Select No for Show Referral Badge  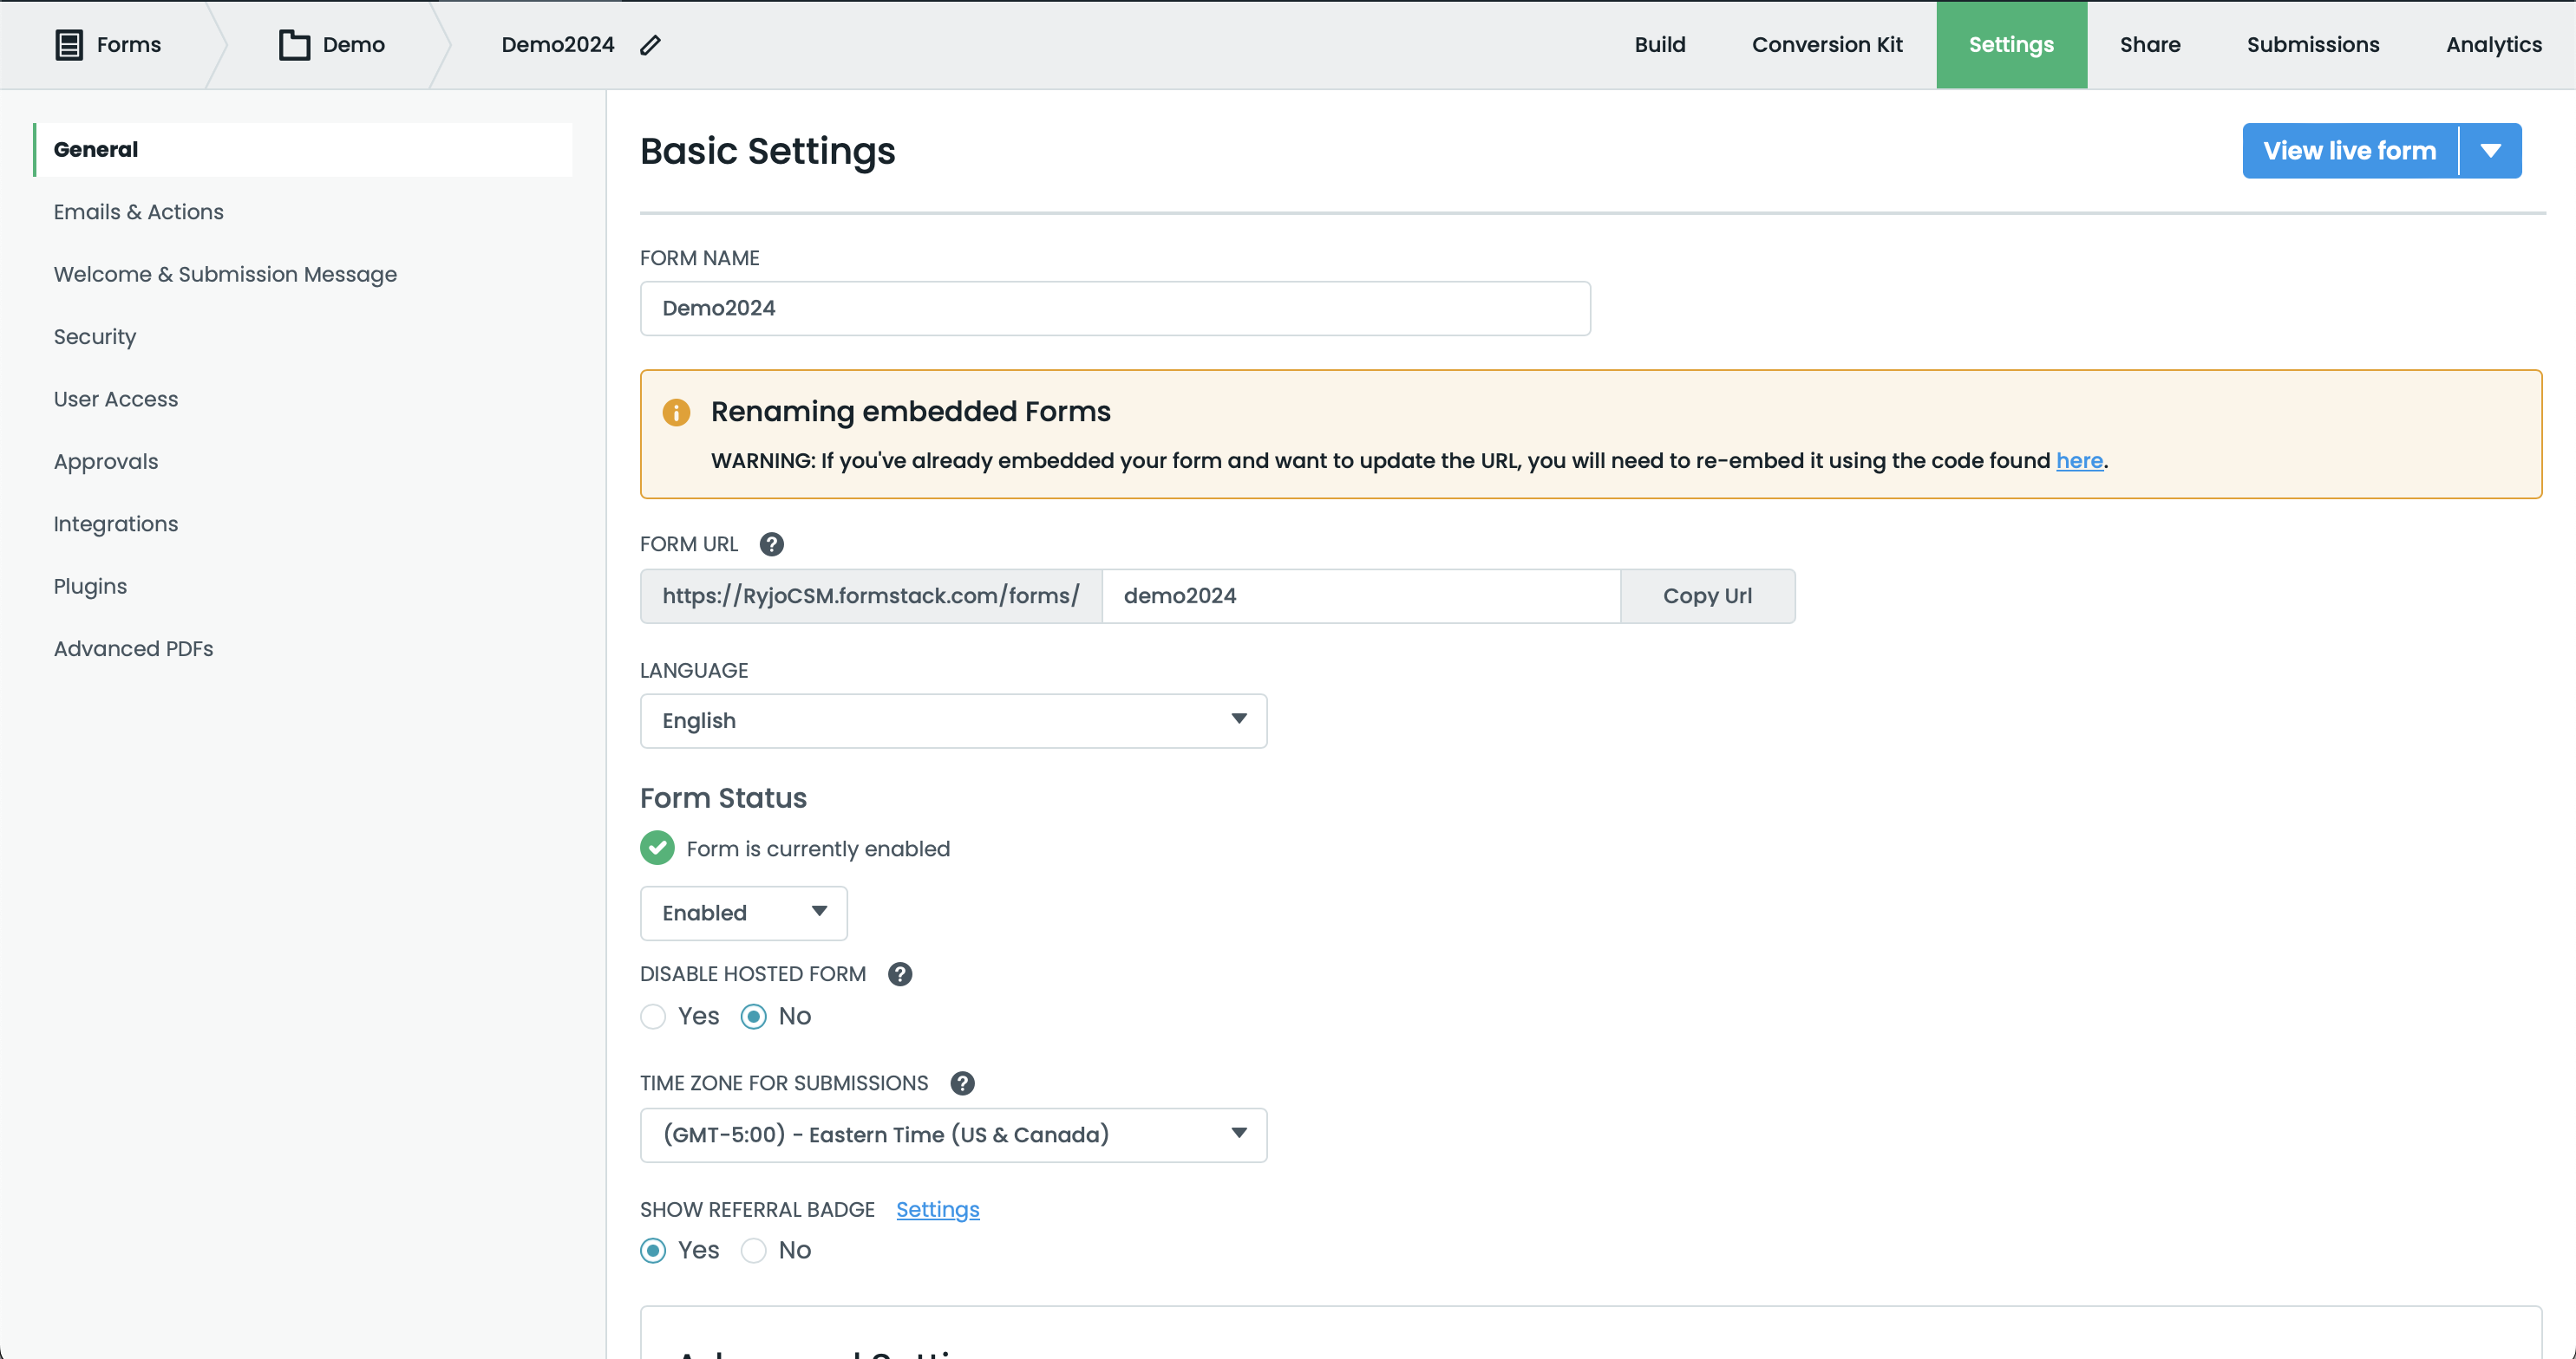[x=753, y=1250]
